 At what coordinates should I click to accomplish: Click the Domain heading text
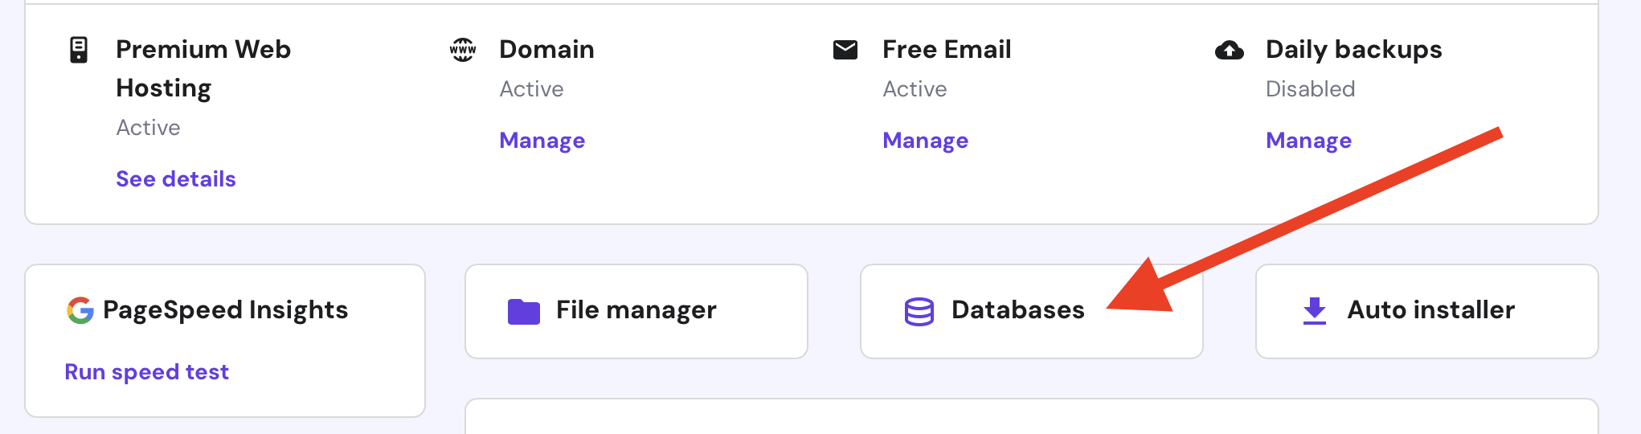(x=547, y=50)
